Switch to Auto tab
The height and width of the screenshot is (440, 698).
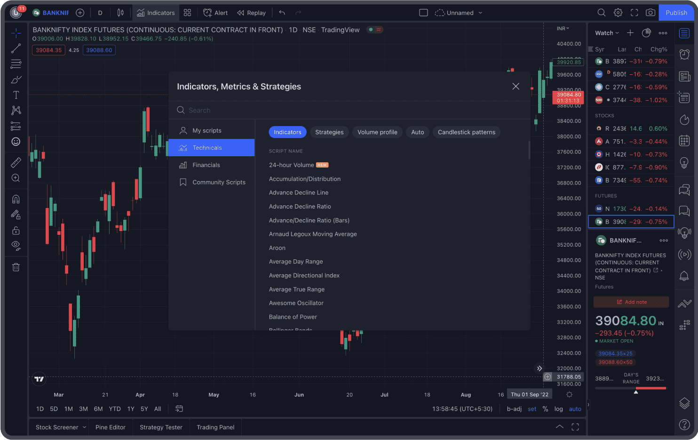[x=418, y=132]
